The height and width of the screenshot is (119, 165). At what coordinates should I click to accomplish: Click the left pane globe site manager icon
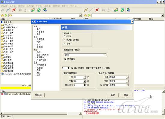click(x=45, y=10)
